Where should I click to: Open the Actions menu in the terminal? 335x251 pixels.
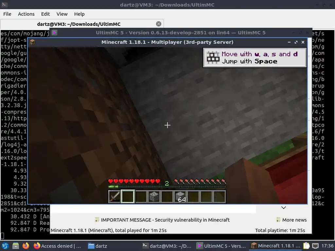click(26, 14)
